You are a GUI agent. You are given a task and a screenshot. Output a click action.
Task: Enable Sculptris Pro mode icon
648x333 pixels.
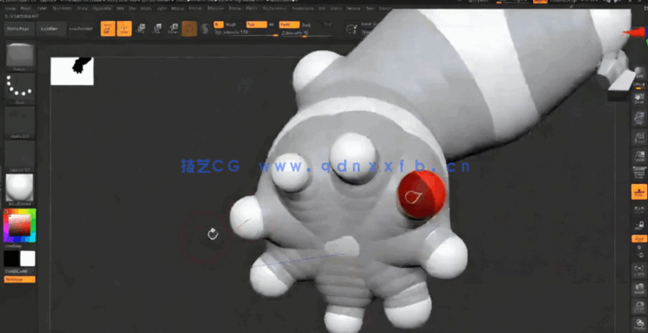click(205, 29)
